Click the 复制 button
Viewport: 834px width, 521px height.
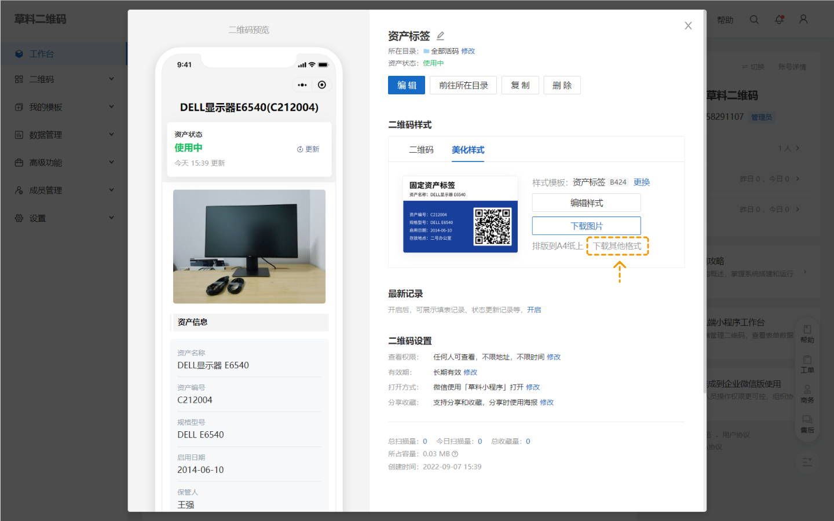pyautogui.click(x=520, y=85)
